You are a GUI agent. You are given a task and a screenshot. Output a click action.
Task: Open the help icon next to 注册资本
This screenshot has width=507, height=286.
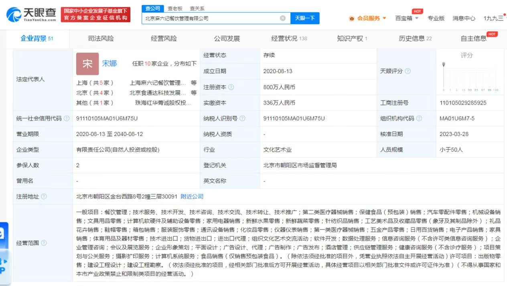[x=231, y=87]
